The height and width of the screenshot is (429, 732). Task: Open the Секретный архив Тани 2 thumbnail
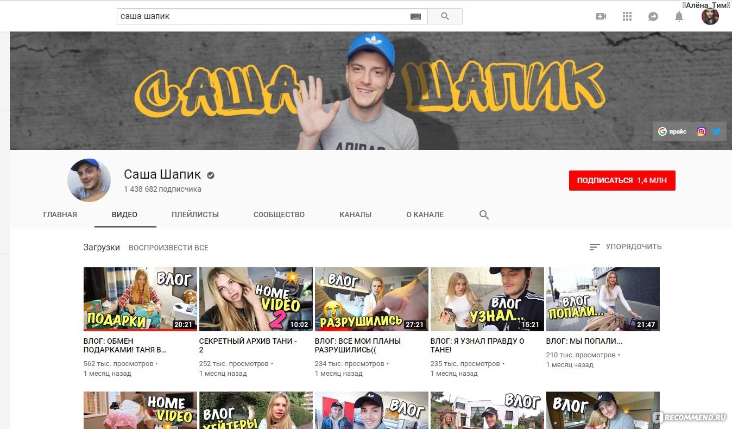[256, 299]
